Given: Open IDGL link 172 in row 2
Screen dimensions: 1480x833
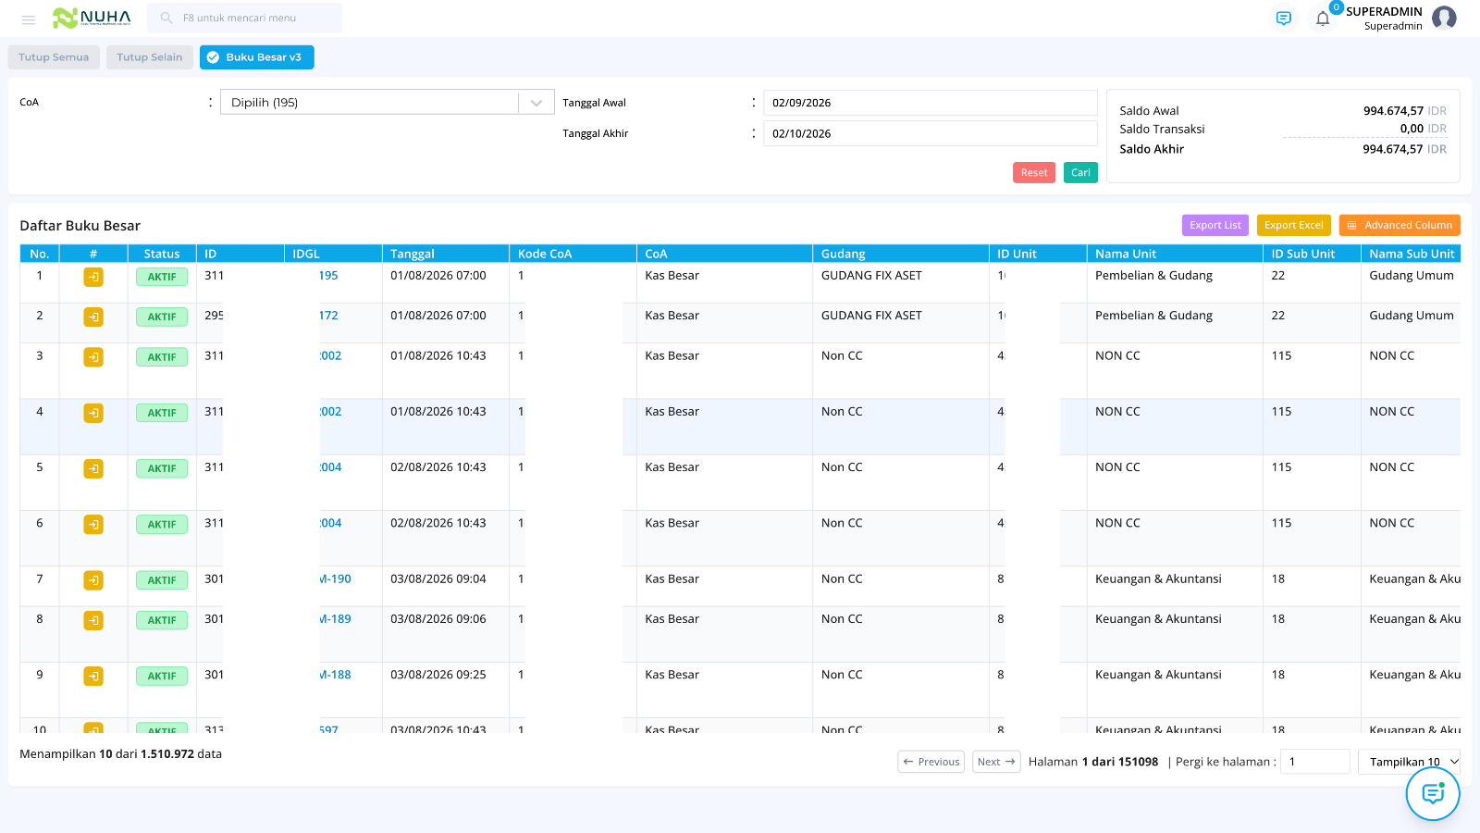Looking at the screenshot, I should click(x=328, y=316).
